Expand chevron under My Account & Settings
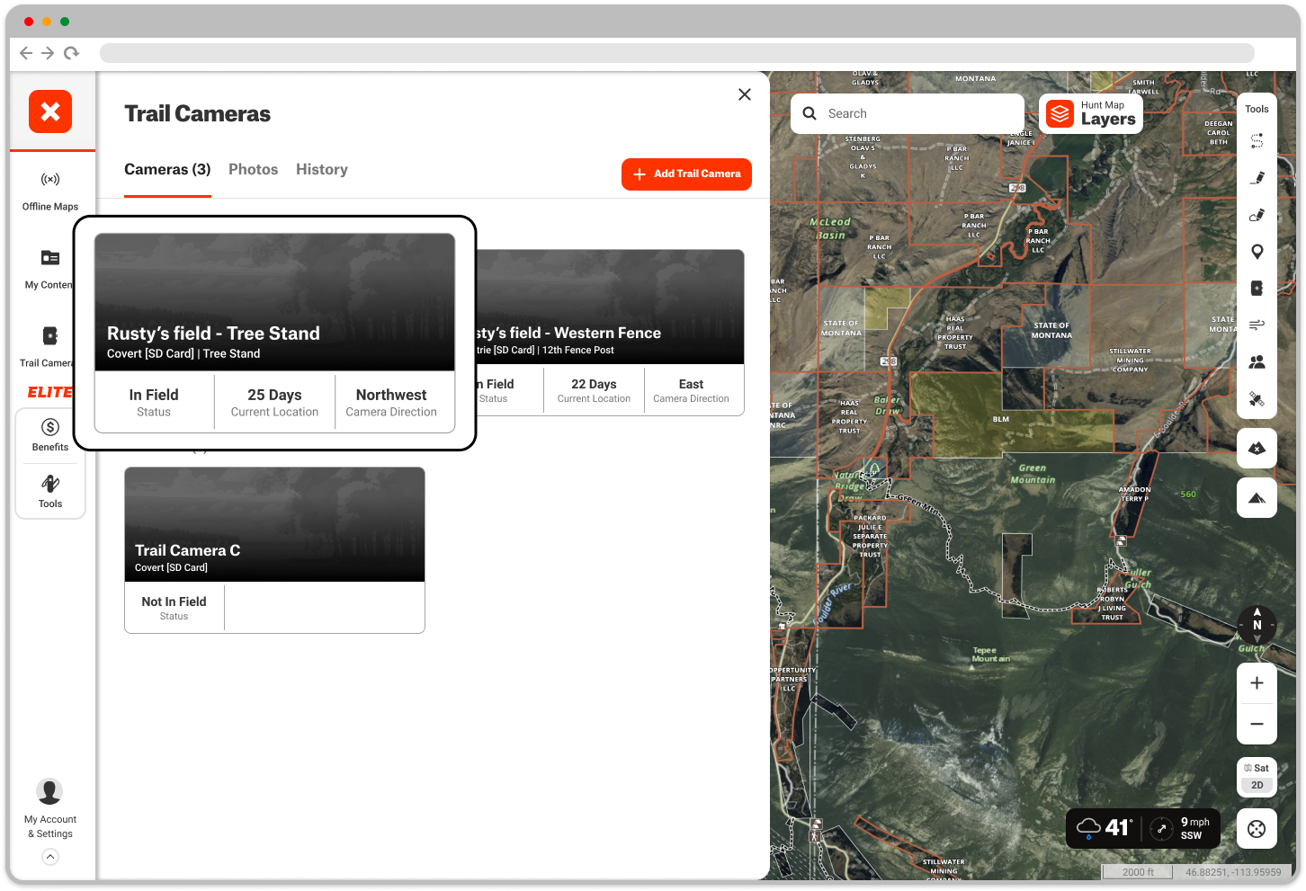 50,857
